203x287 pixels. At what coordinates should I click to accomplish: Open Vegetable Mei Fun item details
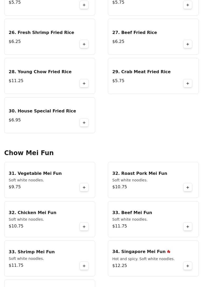[x=35, y=174]
